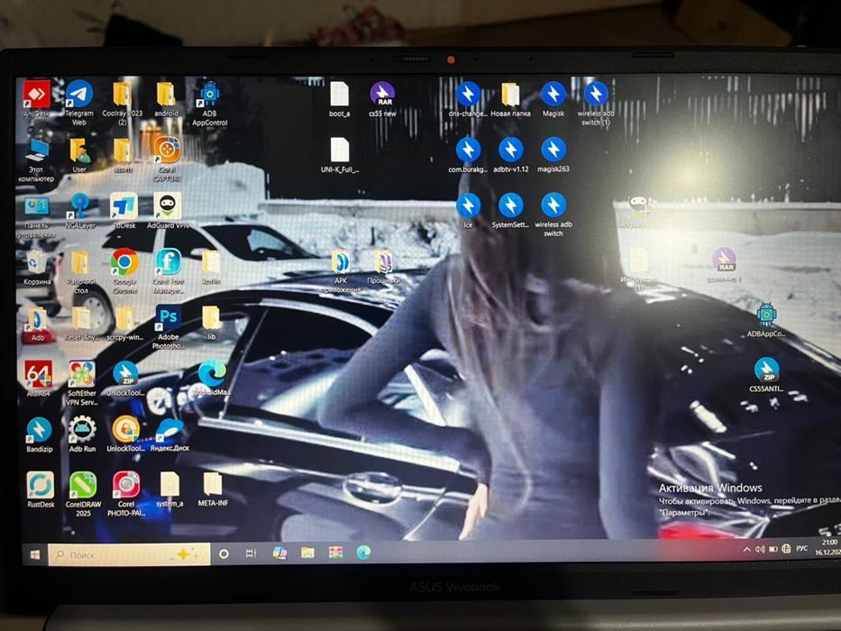
Task: Open Microsoft Edge from the taskbar
Action: click(363, 552)
